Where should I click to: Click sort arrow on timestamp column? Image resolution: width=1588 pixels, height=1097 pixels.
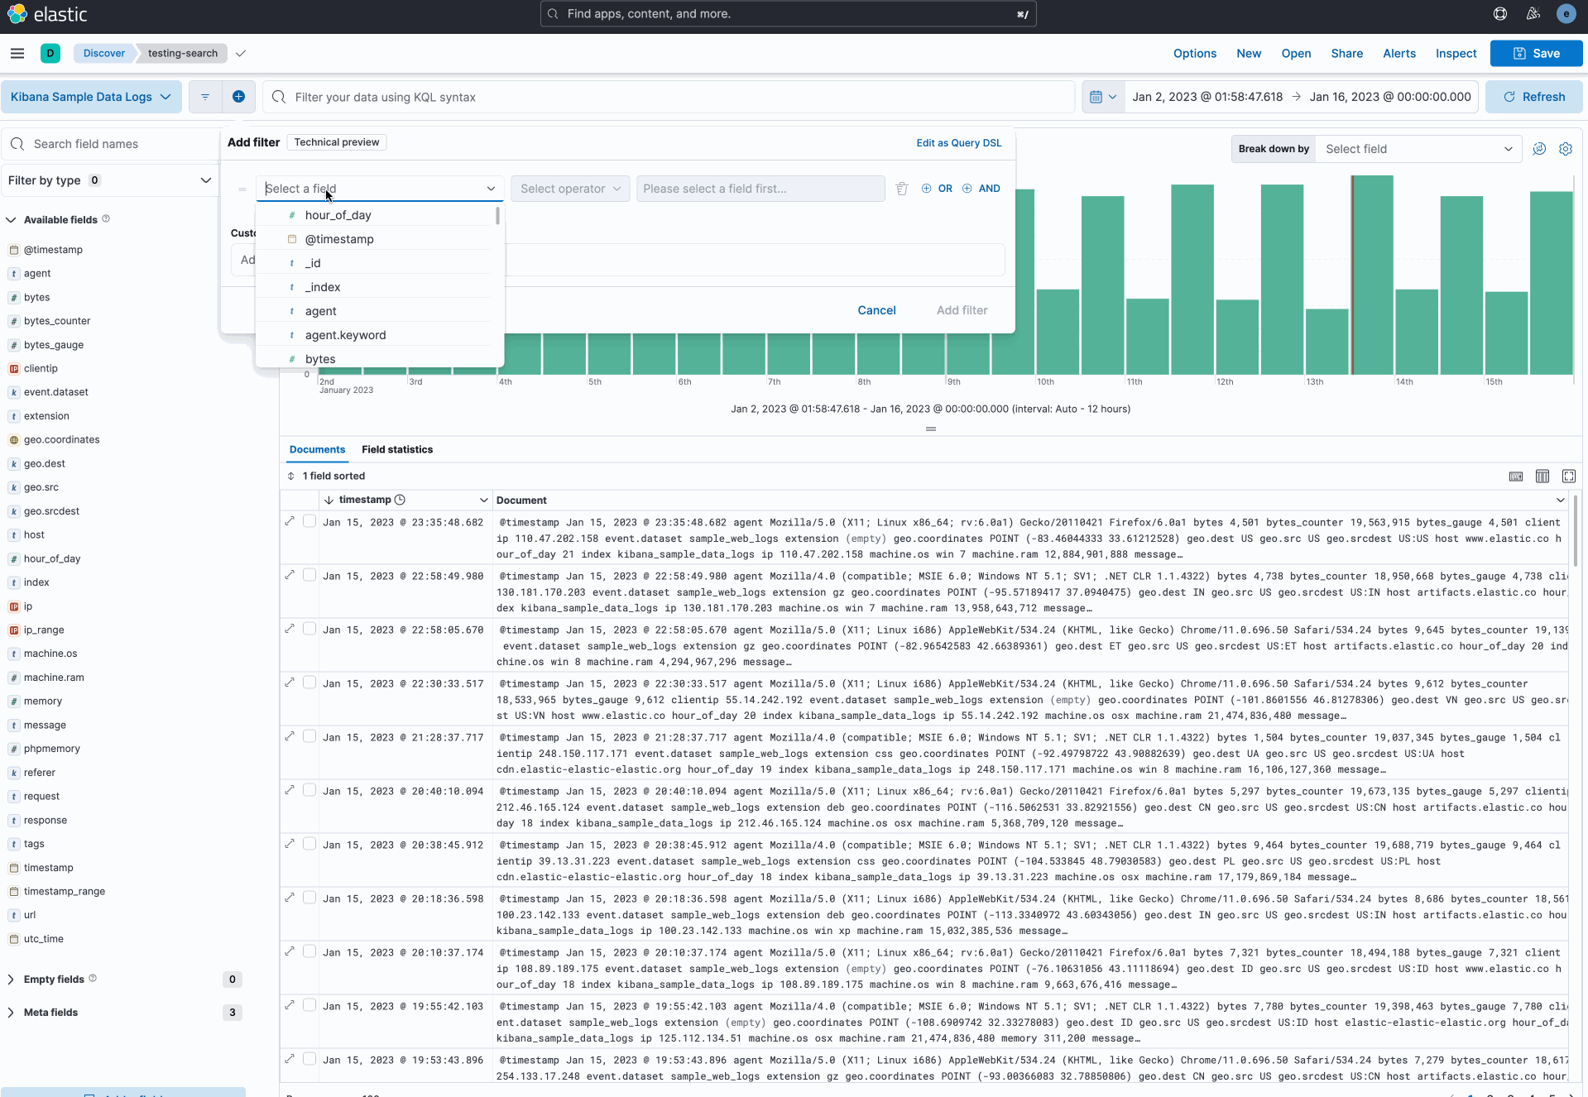pyautogui.click(x=329, y=500)
